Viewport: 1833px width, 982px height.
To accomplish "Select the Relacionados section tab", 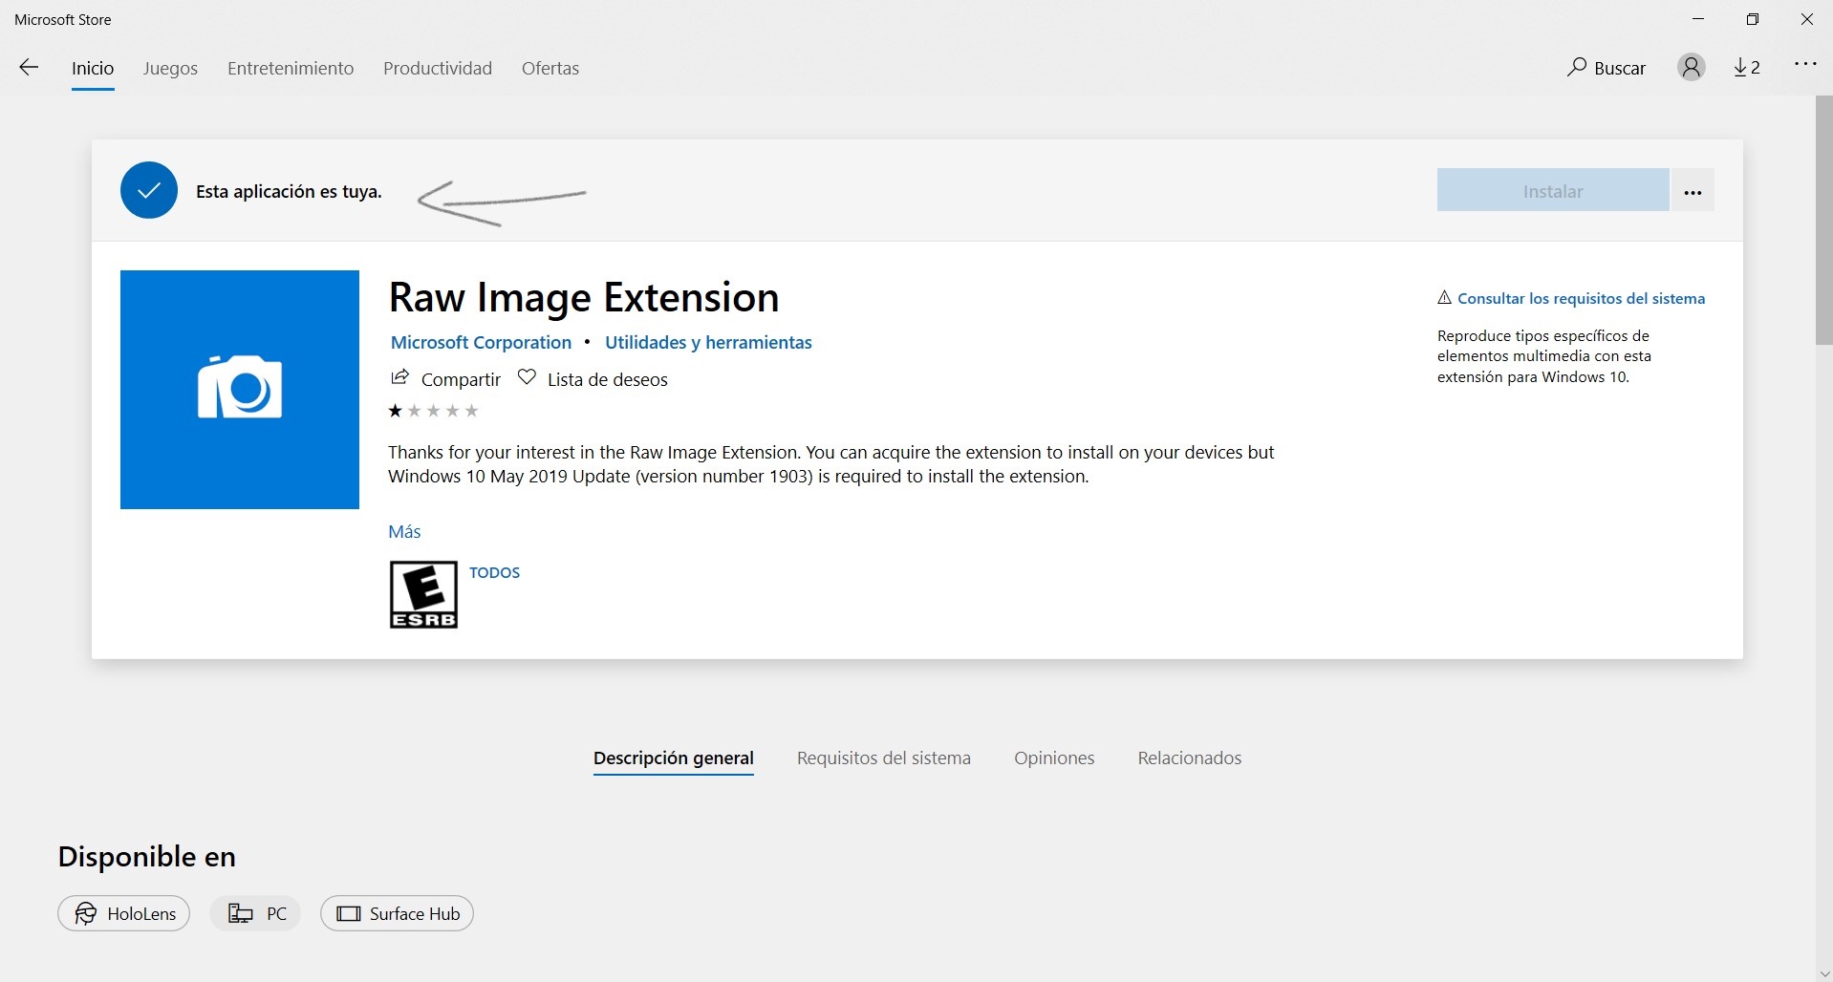I will (1190, 758).
